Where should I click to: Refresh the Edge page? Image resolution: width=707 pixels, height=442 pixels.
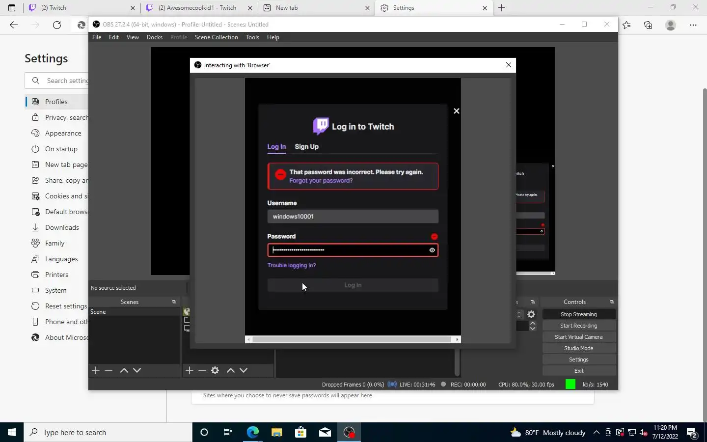57,25
